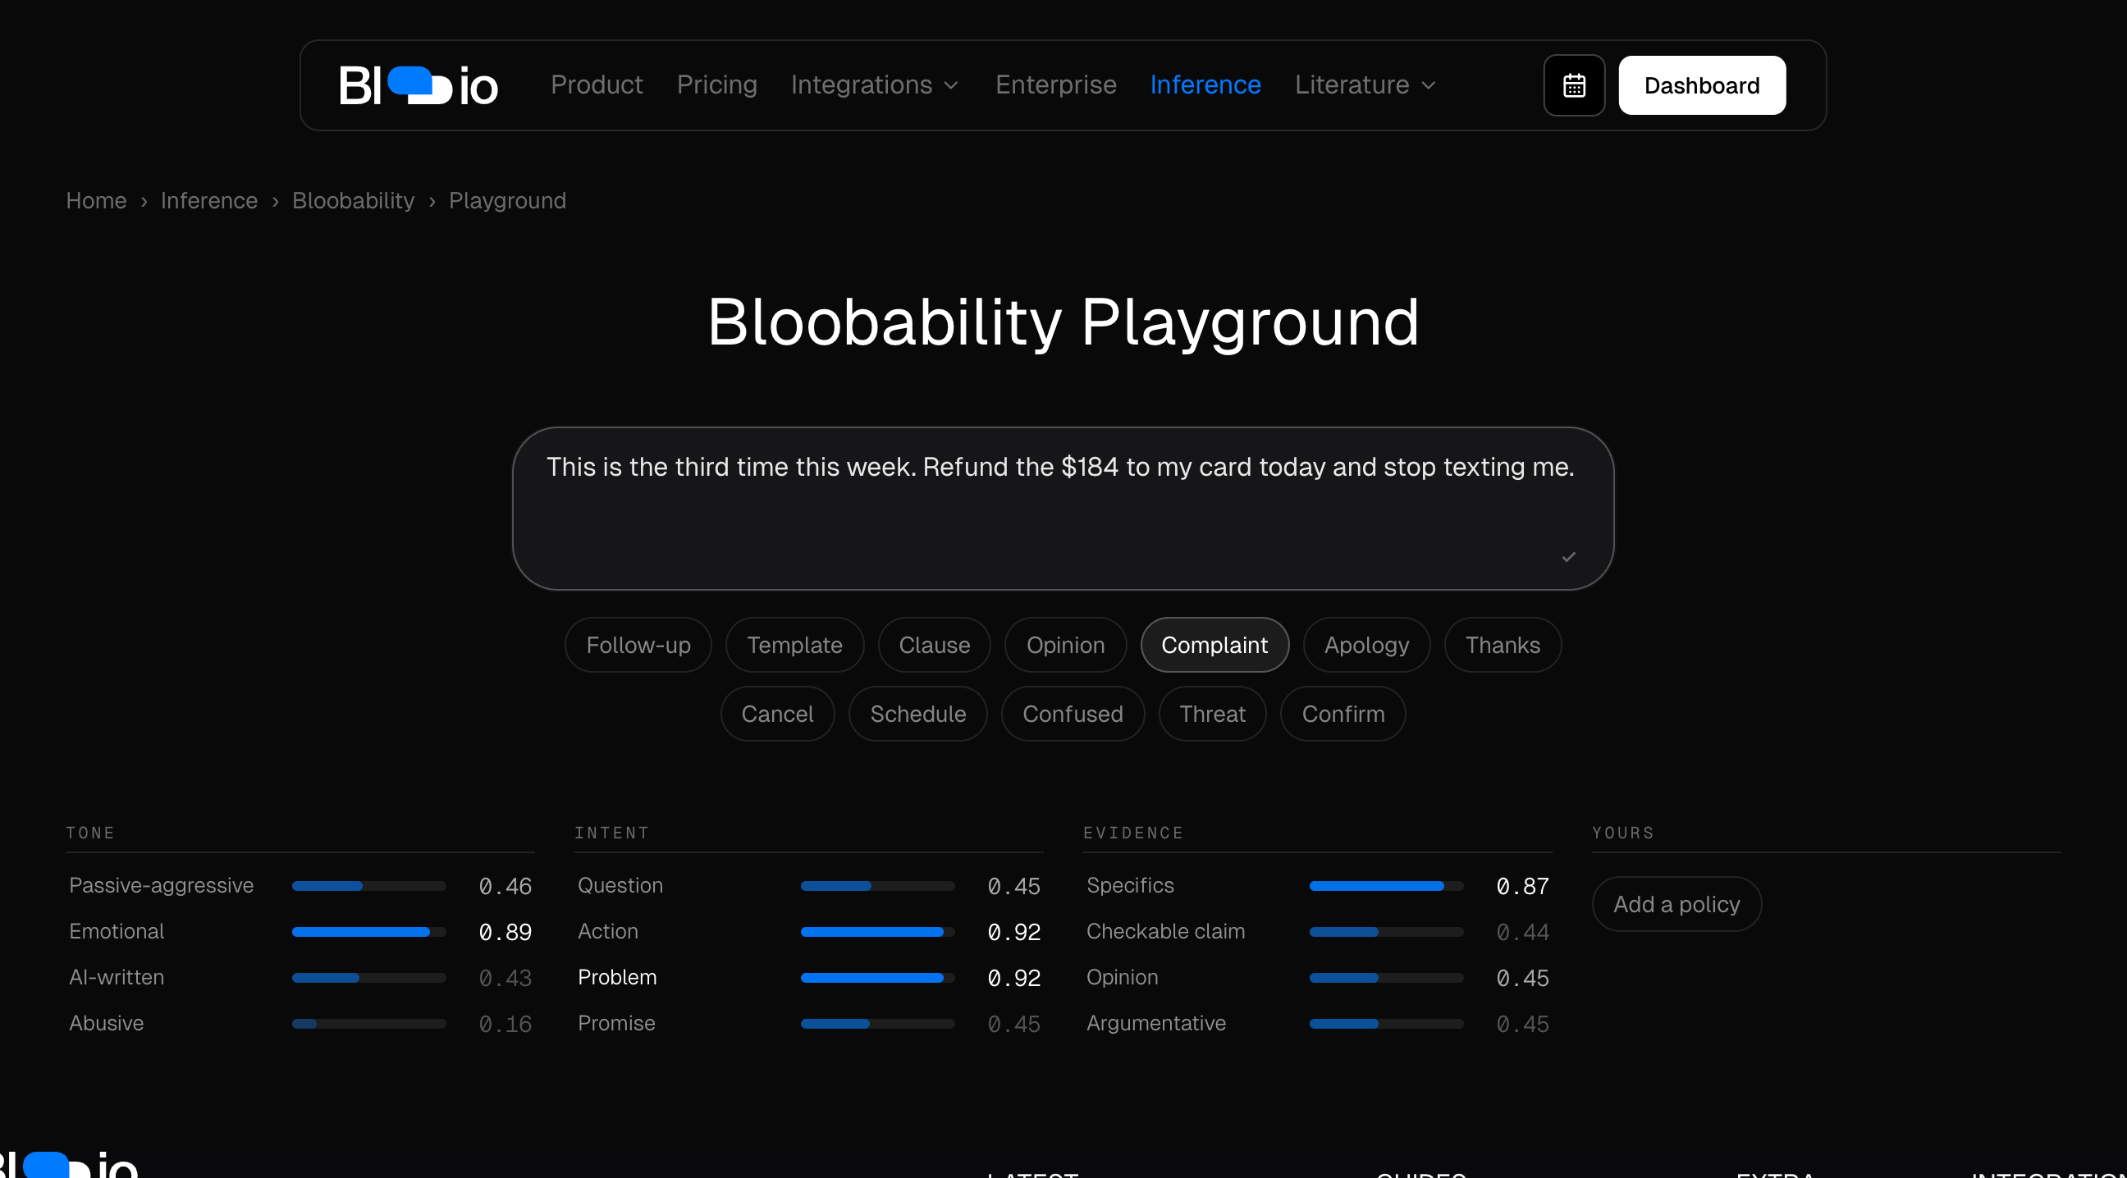The width and height of the screenshot is (2127, 1178).
Task: Click the 0.87 Specifics score value
Action: pyautogui.click(x=1521, y=887)
